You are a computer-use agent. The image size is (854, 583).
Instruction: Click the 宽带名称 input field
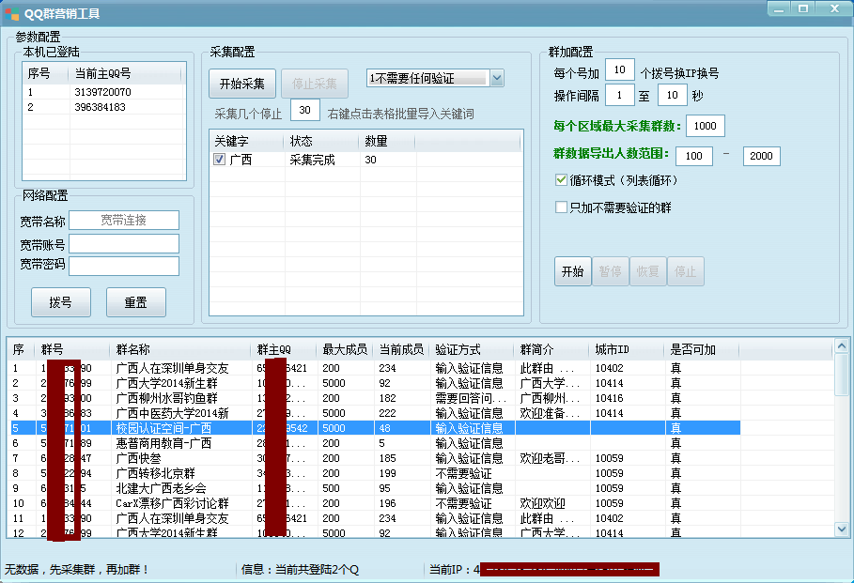click(x=124, y=220)
